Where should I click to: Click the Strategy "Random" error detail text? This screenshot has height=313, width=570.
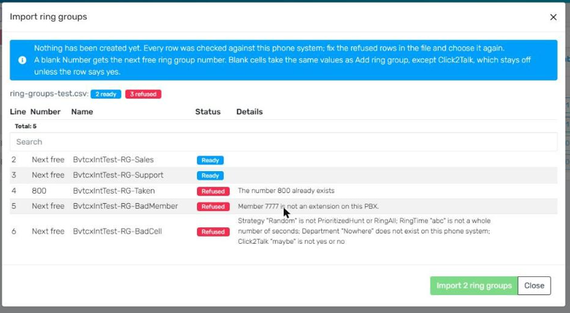point(364,231)
